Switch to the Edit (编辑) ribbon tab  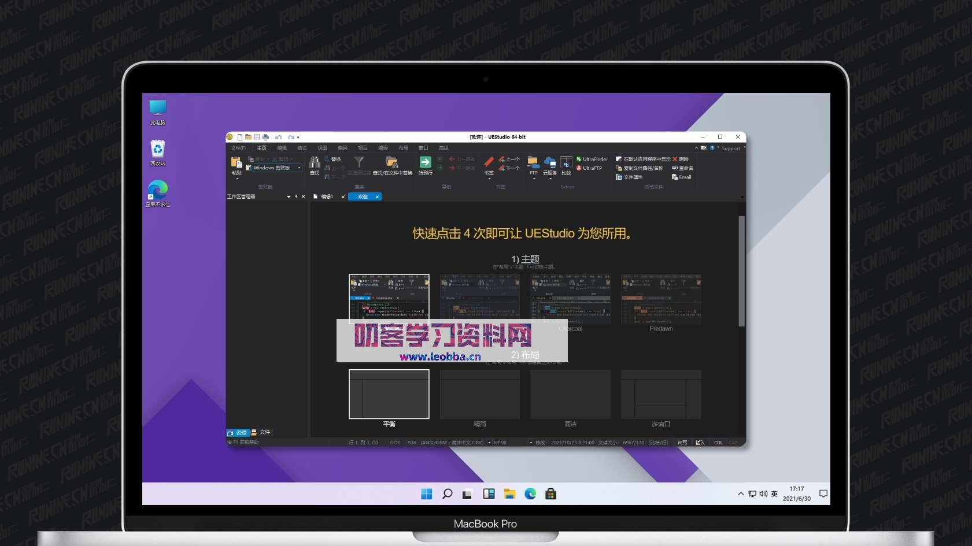(282, 148)
